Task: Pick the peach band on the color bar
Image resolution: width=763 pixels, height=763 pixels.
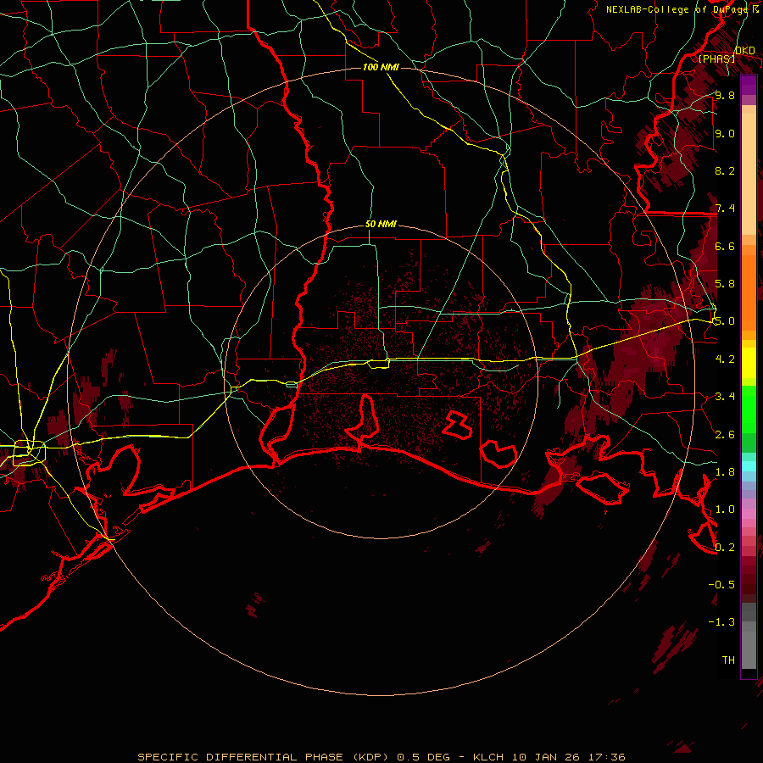Action: 749,175
